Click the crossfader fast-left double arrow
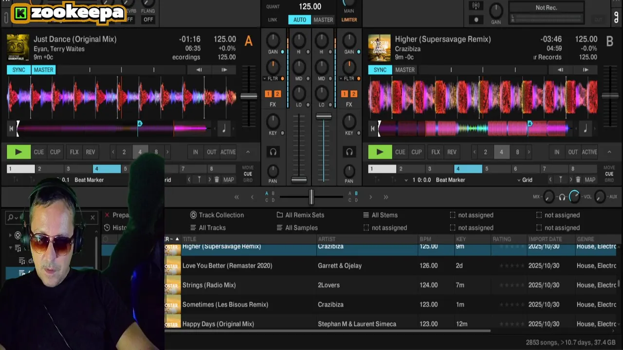 pos(237,197)
